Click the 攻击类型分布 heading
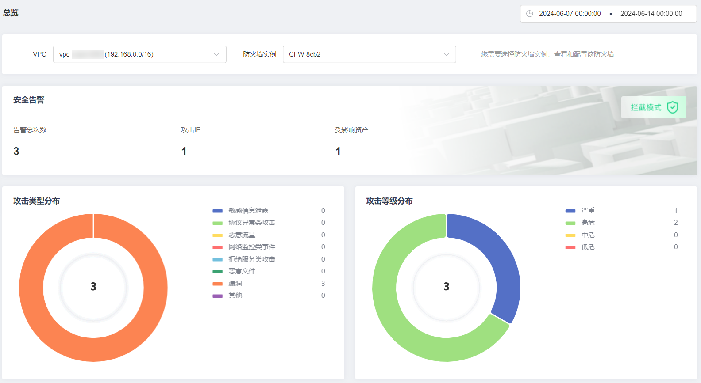 tap(37, 201)
